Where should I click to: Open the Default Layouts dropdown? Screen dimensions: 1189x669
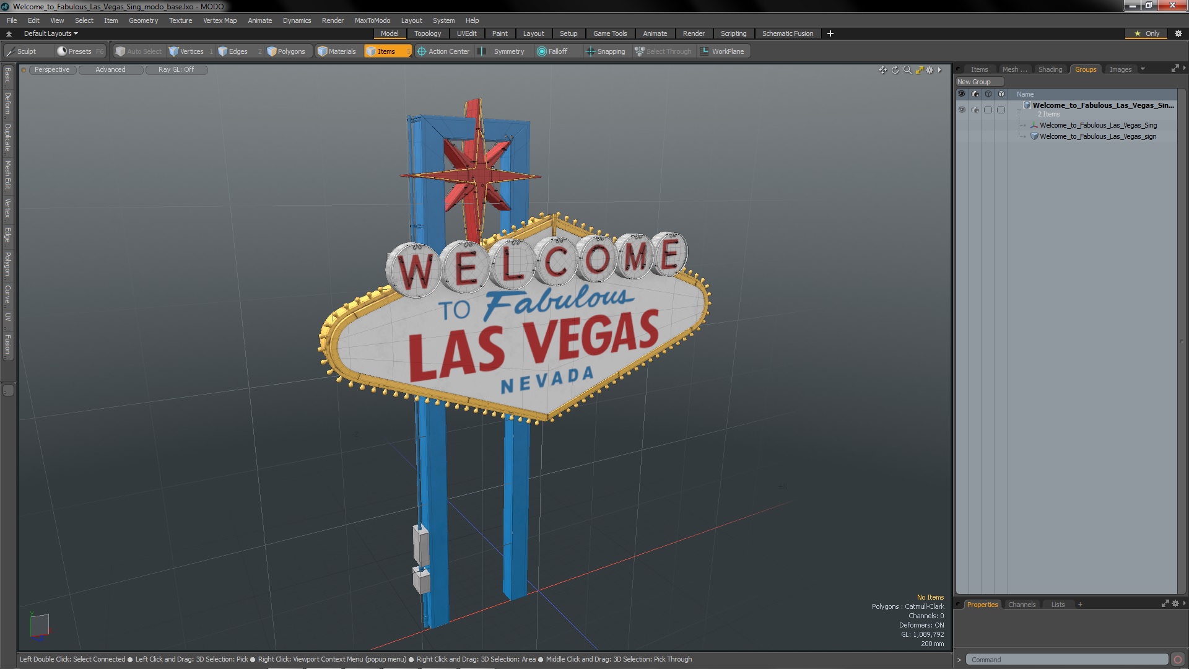tap(51, 33)
